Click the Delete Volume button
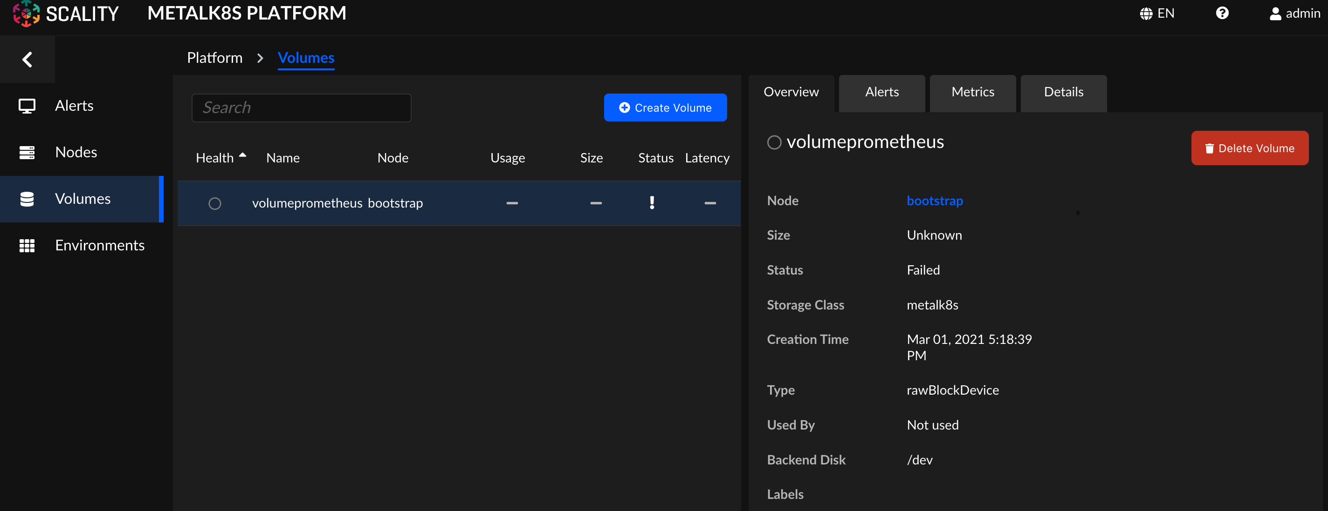 coord(1250,148)
